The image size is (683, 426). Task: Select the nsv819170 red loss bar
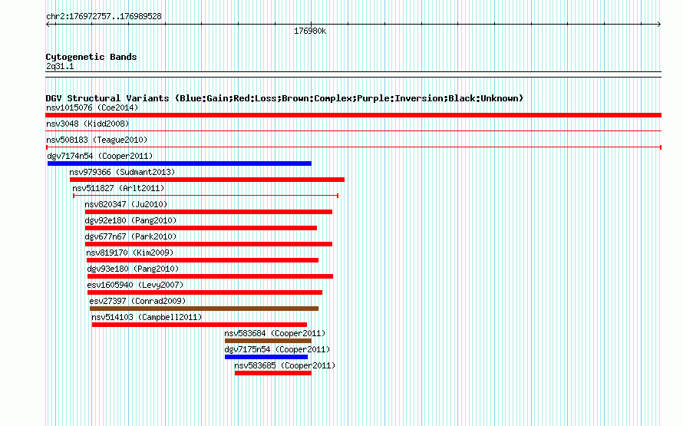pos(203,260)
